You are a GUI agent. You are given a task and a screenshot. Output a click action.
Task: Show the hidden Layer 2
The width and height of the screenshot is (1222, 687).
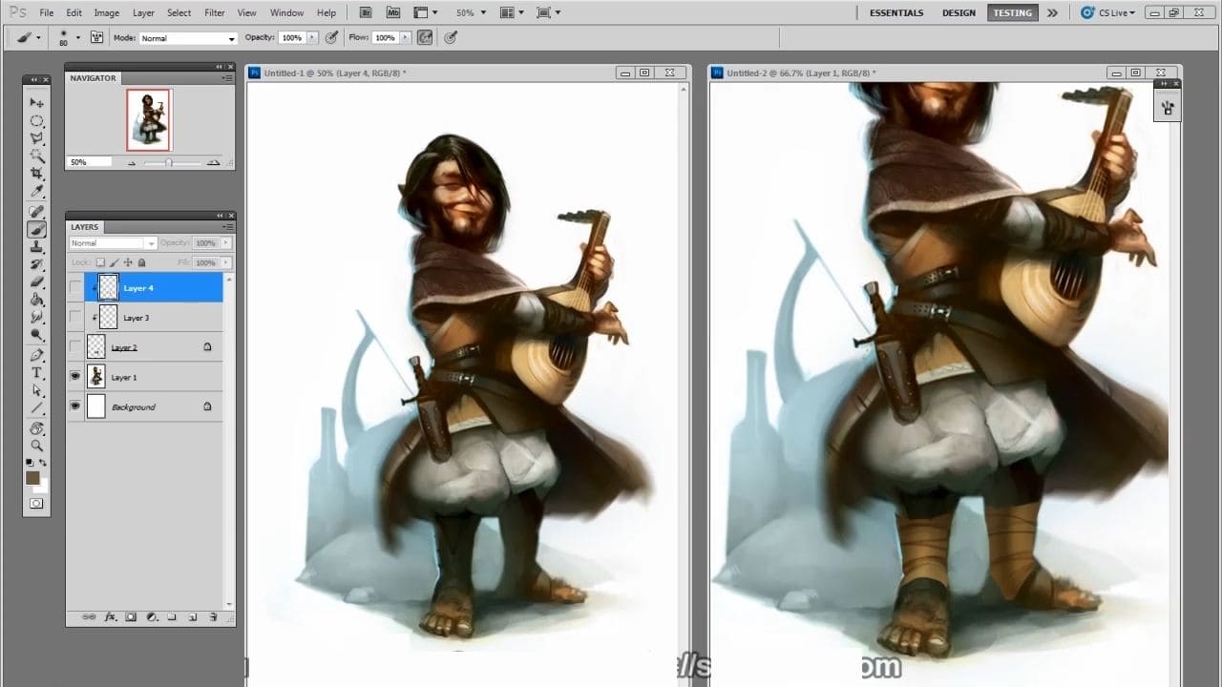coord(75,347)
